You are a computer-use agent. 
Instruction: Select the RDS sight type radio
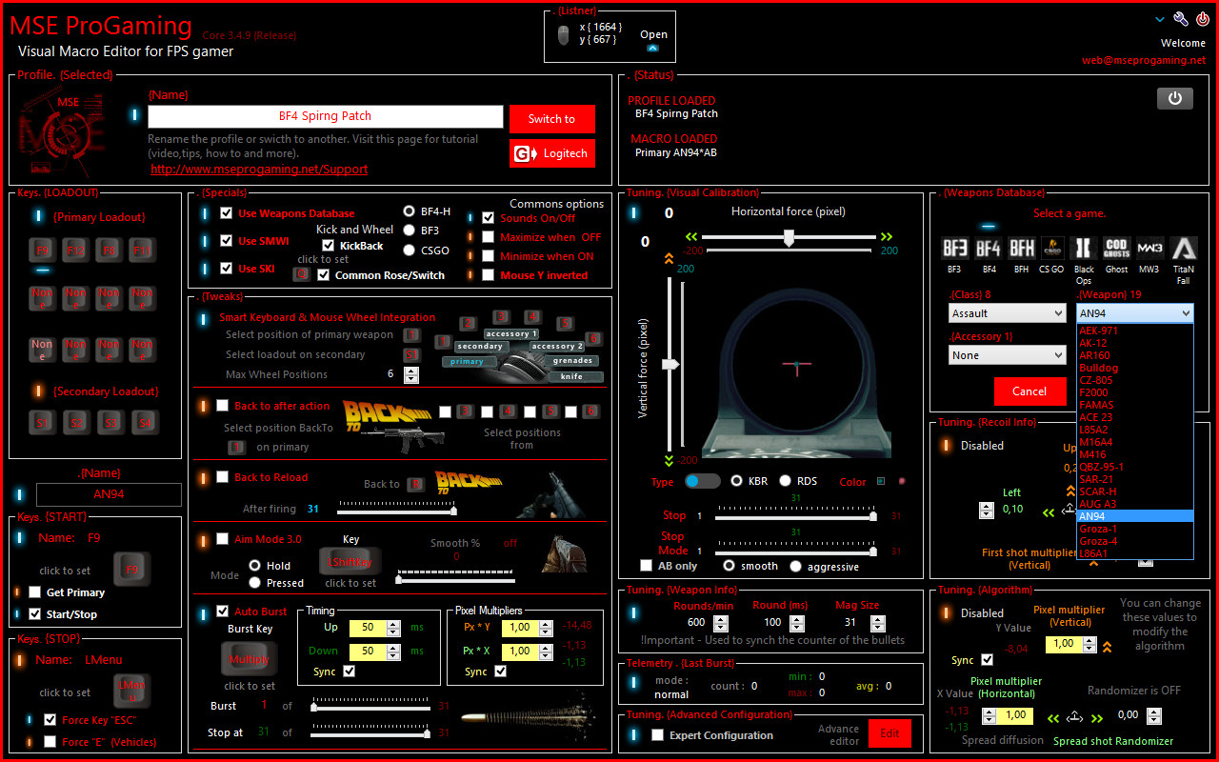pyautogui.click(x=786, y=481)
